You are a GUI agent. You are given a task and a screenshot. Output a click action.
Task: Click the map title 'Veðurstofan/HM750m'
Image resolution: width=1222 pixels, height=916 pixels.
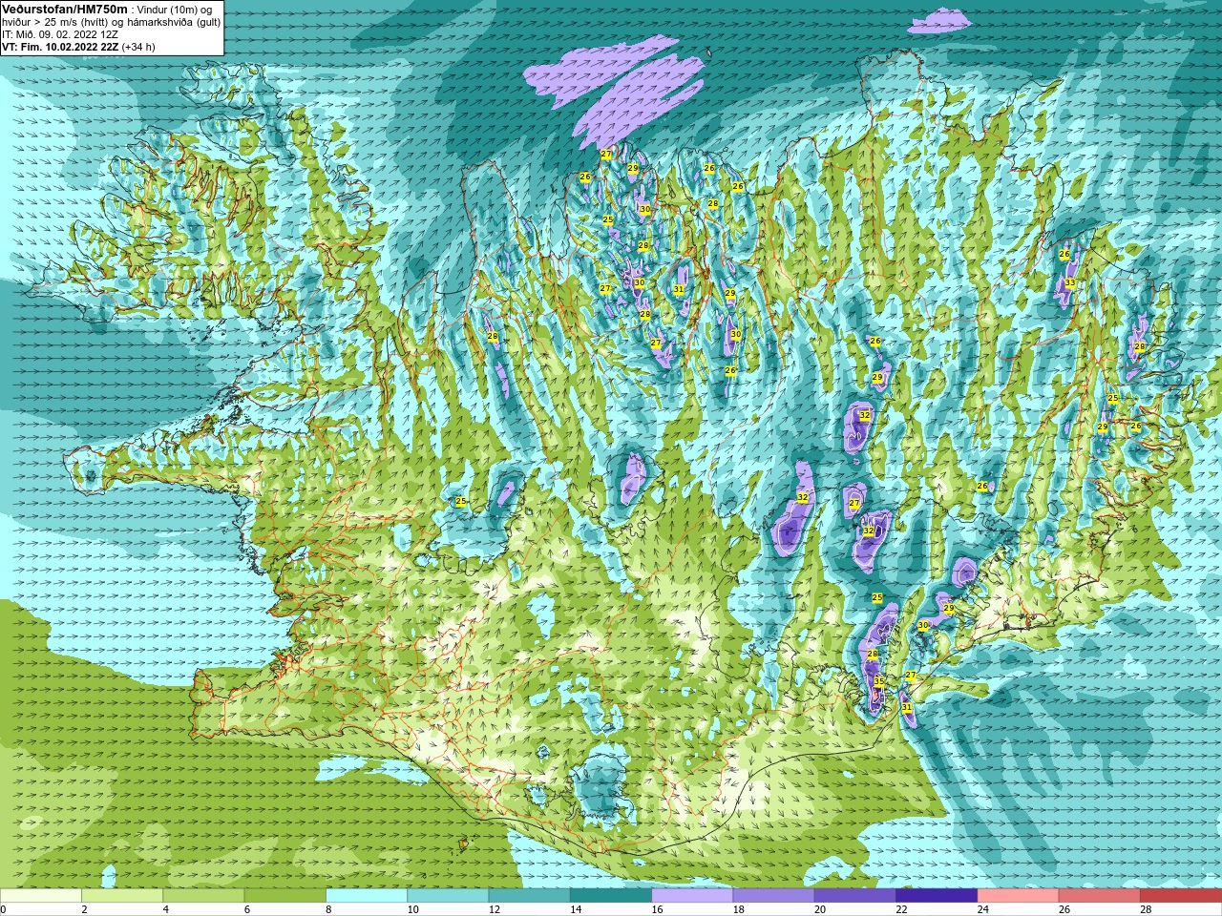pyautogui.click(x=65, y=9)
